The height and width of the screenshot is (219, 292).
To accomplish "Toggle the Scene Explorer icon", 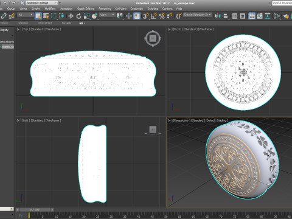I will (235, 16).
